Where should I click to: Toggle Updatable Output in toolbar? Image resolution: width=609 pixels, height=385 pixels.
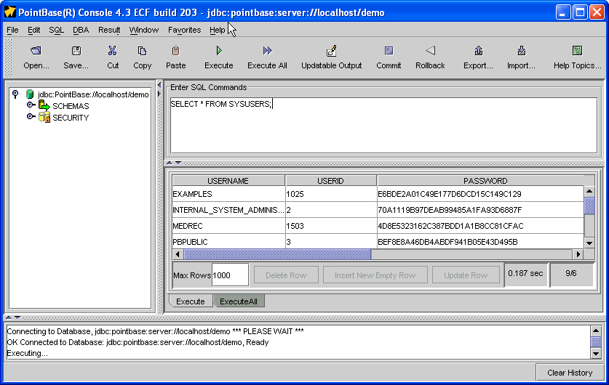click(x=331, y=51)
